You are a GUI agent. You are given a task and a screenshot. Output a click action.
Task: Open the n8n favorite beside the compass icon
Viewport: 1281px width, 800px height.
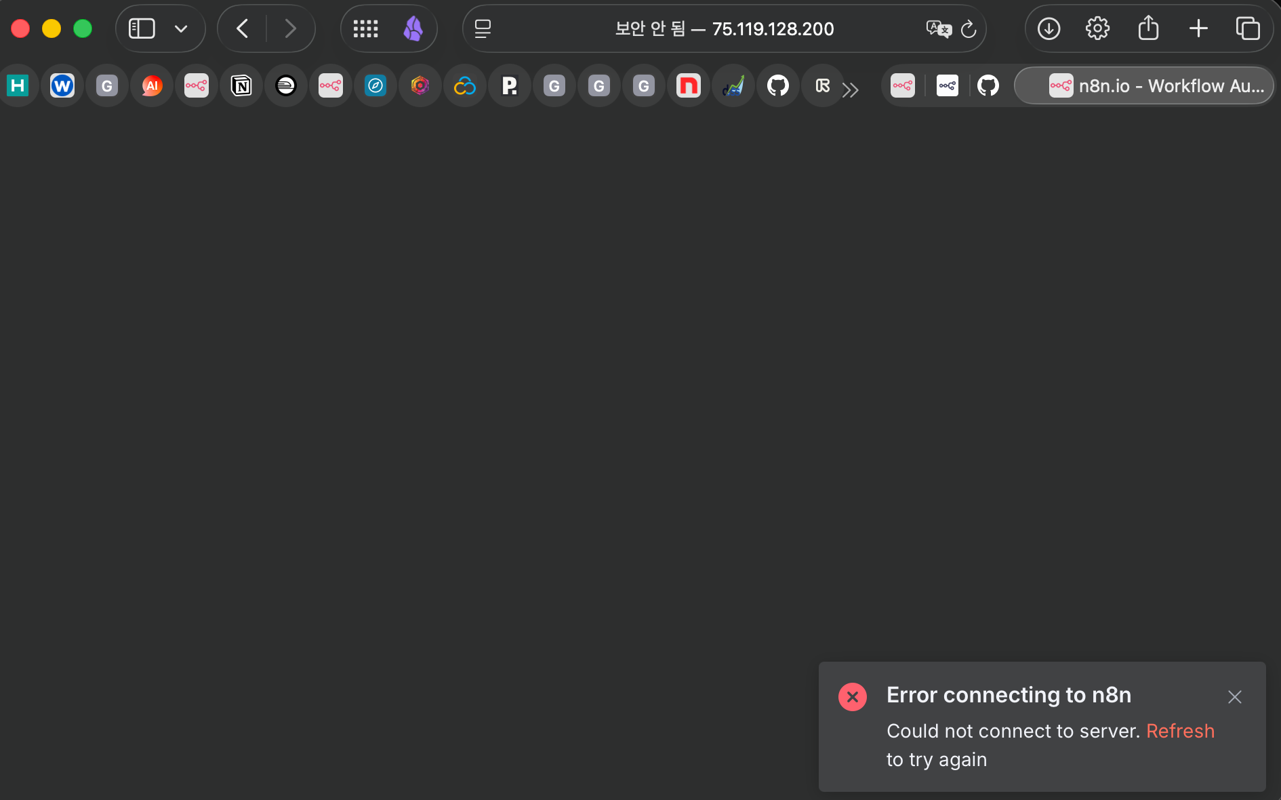click(x=331, y=85)
